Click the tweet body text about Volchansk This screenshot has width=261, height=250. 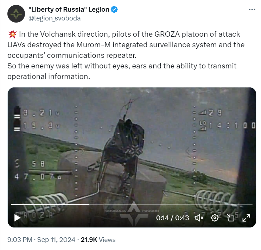point(126,55)
